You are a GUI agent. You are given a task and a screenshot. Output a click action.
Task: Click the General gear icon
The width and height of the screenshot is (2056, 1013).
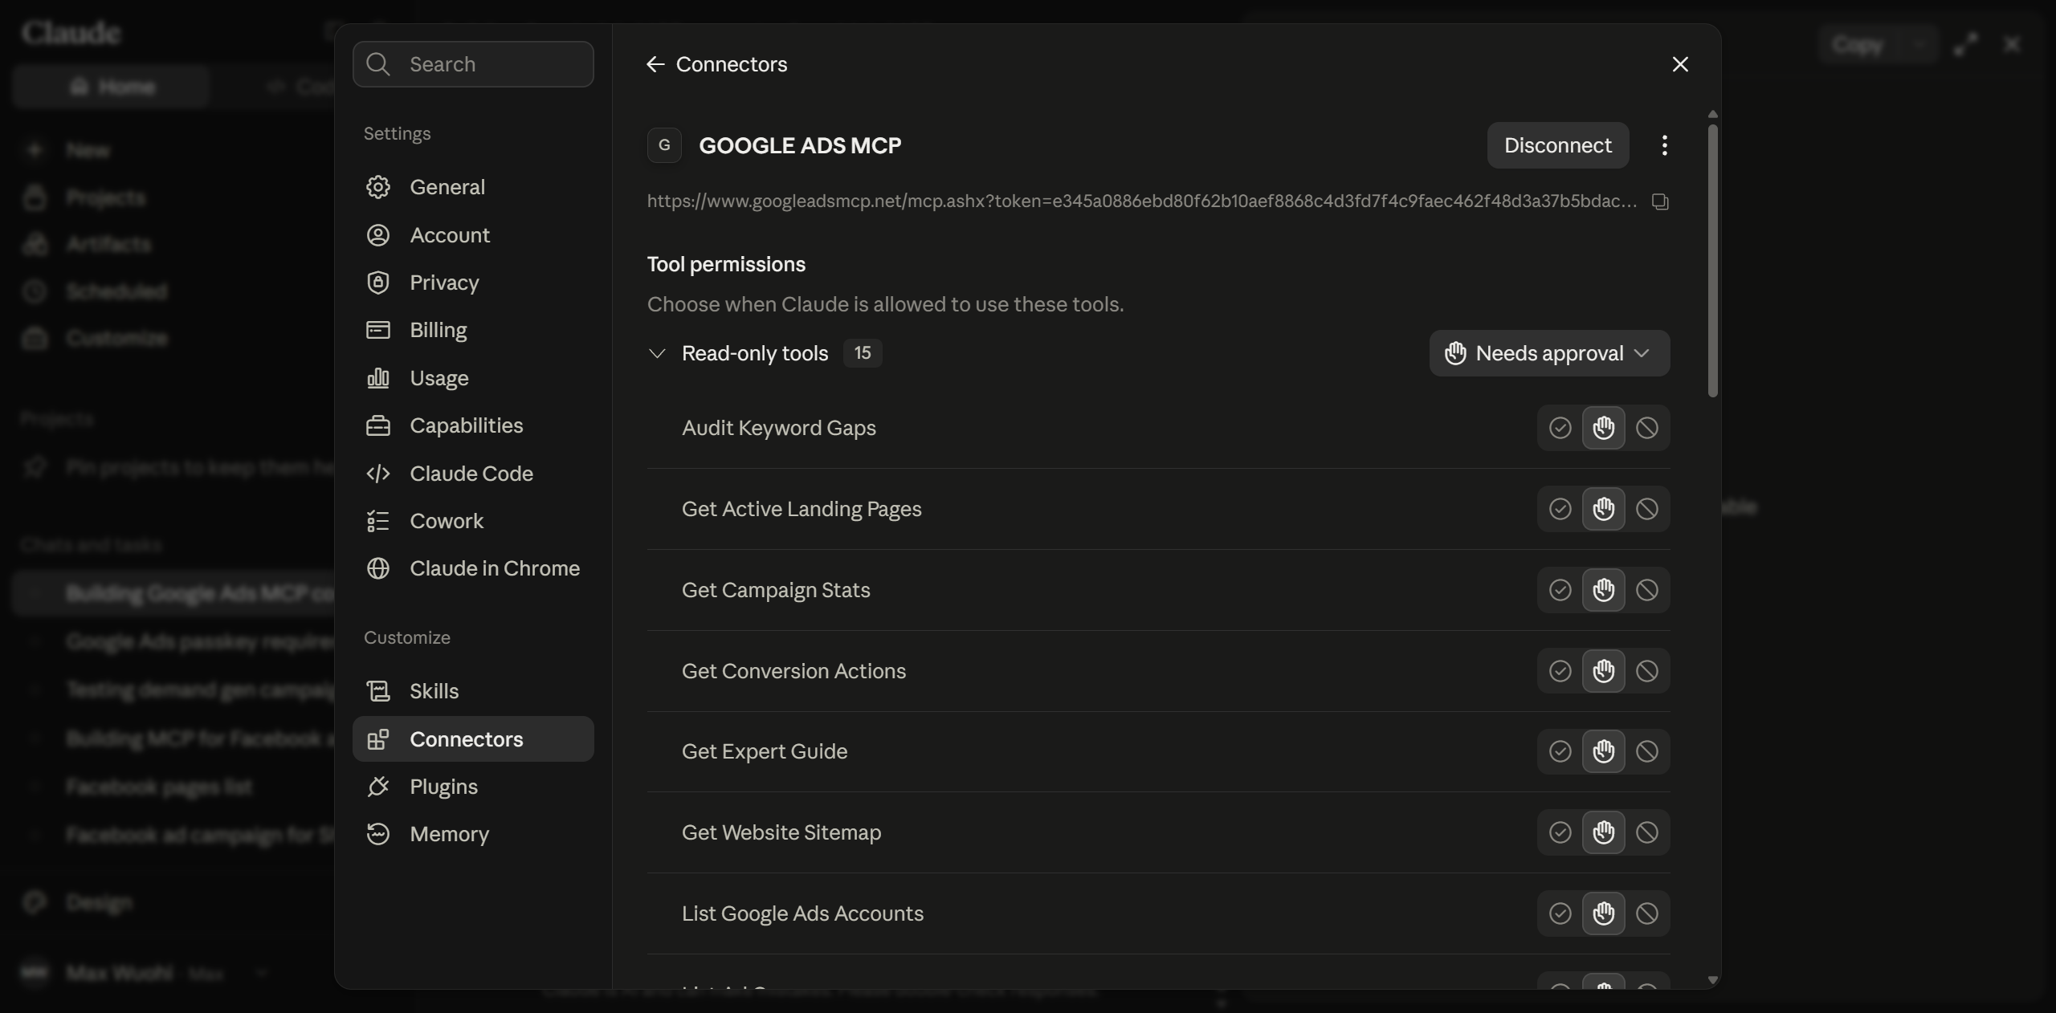[378, 187]
